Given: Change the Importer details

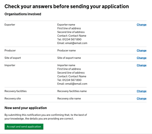Looking at the screenshot, I should pyautogui.click(x=142, y=65).
